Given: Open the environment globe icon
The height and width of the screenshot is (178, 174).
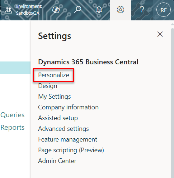Looking at the screenshot, I should point(8,10).
